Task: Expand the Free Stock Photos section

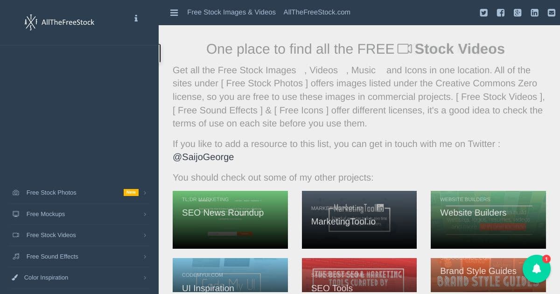Action: (145, 192)
